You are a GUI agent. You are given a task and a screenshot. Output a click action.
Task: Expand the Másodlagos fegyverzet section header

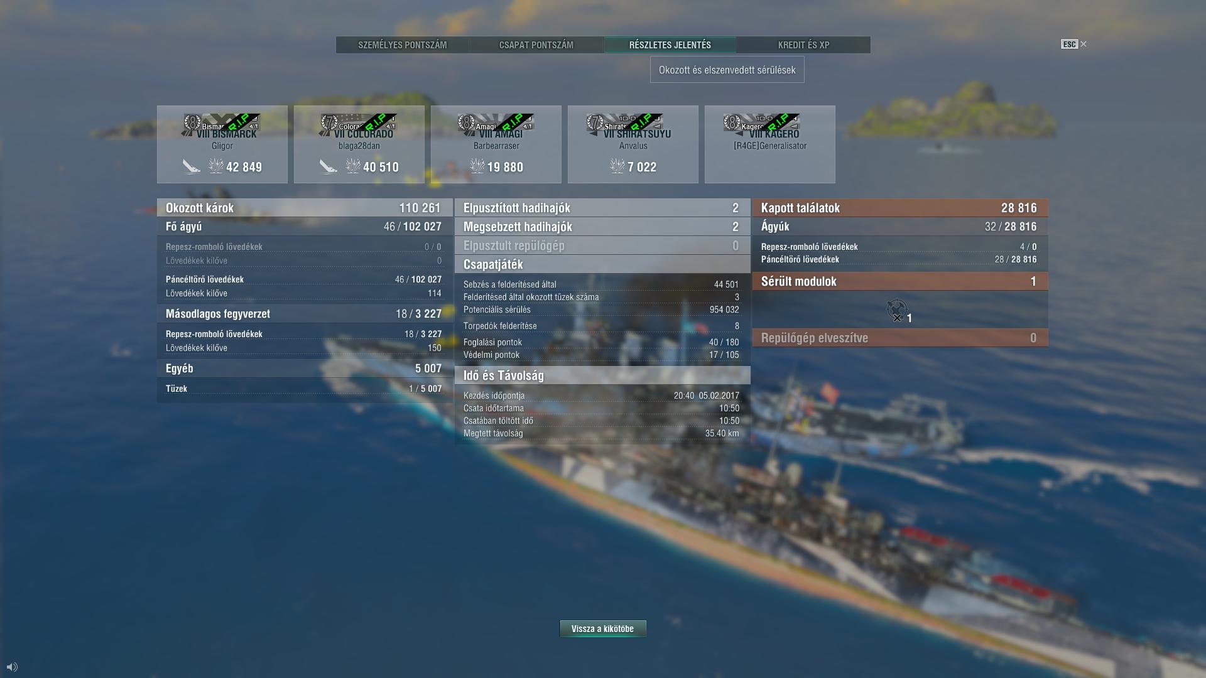point(304,314)
